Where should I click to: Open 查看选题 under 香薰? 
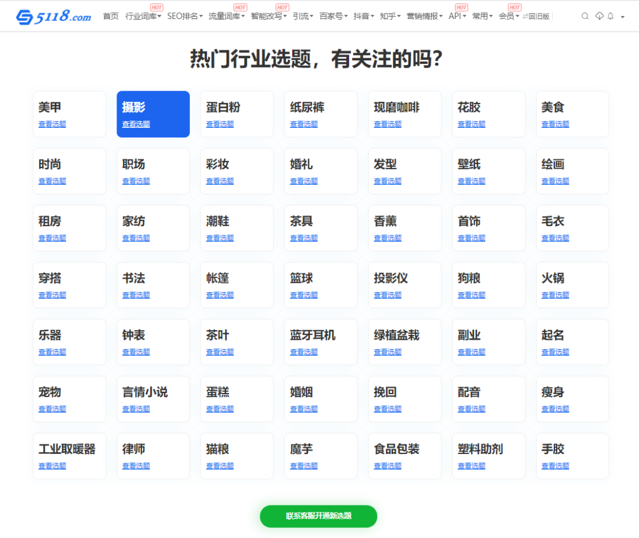click(388, 238)
